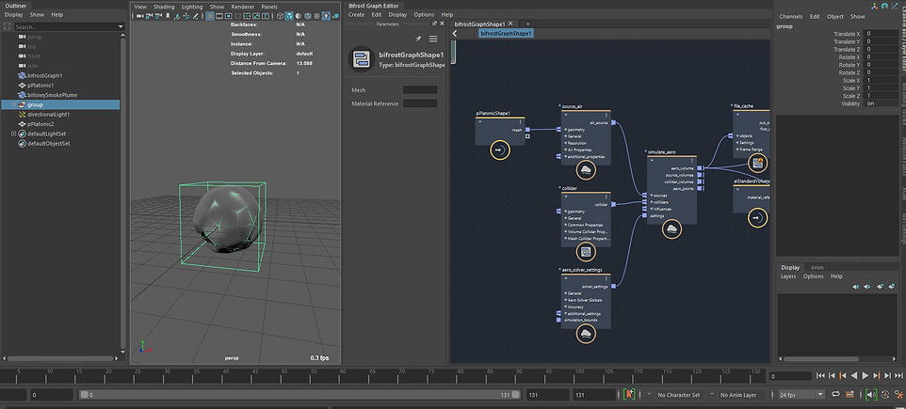
Task: Navigate back in Bifrost graph breadcrumb
Action: [455, 34]
